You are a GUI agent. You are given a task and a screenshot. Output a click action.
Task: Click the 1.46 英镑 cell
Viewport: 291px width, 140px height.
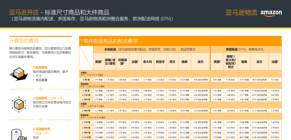[x=99, y=80]
